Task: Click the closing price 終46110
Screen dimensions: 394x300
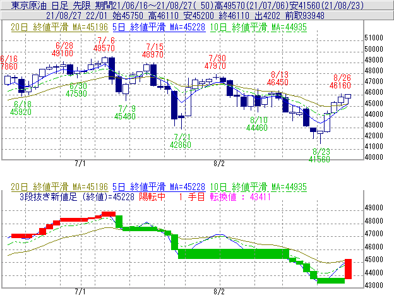Action: pos(234,16)
